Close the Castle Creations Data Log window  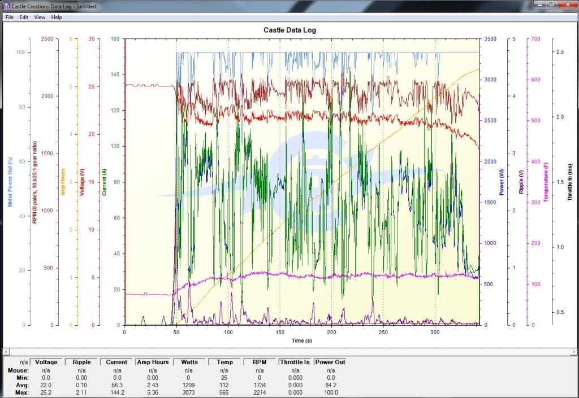(x=568, y=5)
